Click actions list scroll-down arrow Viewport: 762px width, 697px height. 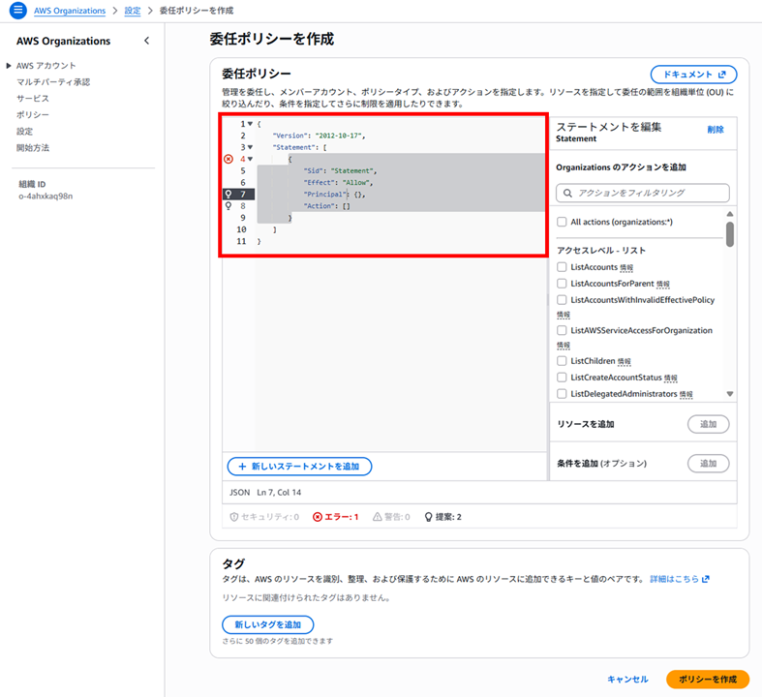click(730, 394)
